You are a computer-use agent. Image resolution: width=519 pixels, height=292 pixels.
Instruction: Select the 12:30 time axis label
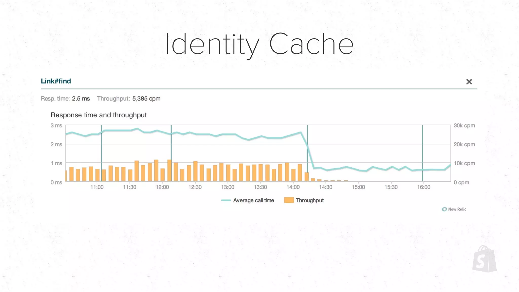pyautogui.click(x=195, y=187)
